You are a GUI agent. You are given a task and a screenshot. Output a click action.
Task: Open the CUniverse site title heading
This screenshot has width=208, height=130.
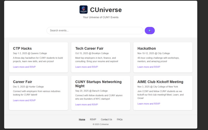pyautogui.click(x=106, y=10)
